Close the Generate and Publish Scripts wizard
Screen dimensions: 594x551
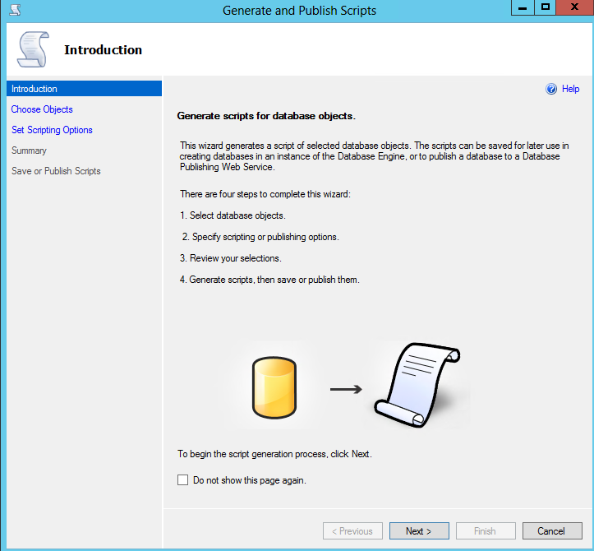point(573,7)
